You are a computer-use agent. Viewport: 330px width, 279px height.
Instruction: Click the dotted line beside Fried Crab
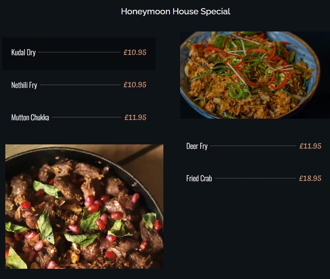click(255, 178)
